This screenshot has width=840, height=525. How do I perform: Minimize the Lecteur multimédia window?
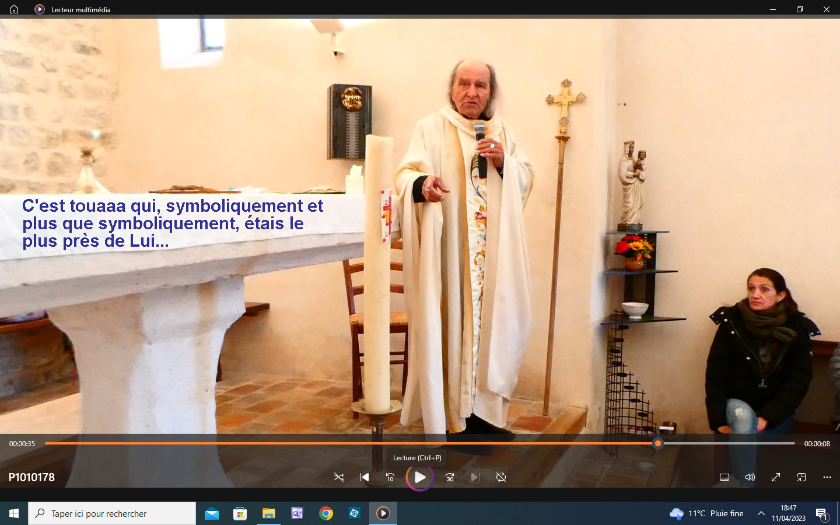pyautogui.click(x=773, y=9)
